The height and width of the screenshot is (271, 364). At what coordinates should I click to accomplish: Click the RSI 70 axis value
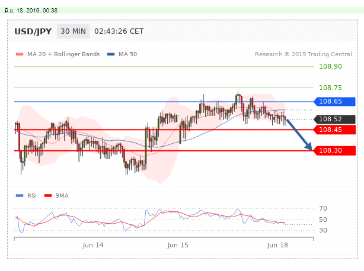tap(323, 208)
